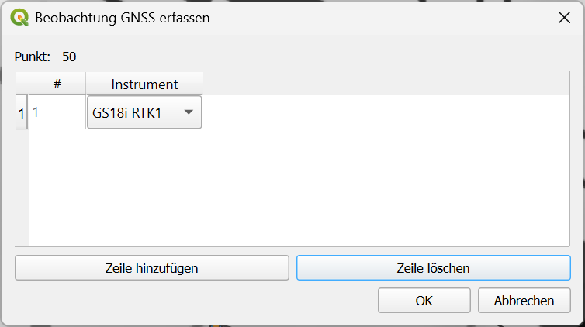Confirm the dialog with OK
This screenshot has height=327, width=585.
[x=424, y=300]
